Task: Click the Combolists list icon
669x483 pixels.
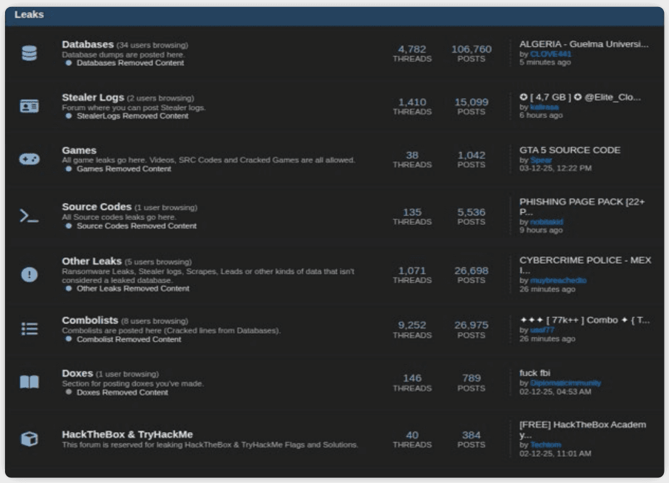Action: point(29,328)
